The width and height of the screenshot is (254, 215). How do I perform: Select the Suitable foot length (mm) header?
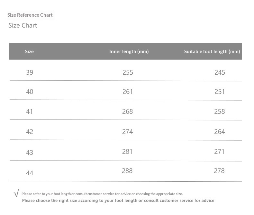click(x=212, y=52)
